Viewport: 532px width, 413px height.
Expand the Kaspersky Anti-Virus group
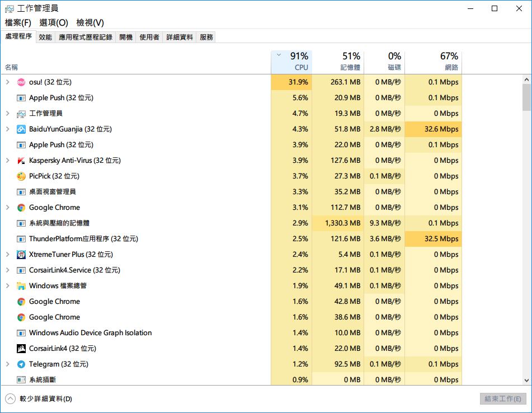[7, 160]
